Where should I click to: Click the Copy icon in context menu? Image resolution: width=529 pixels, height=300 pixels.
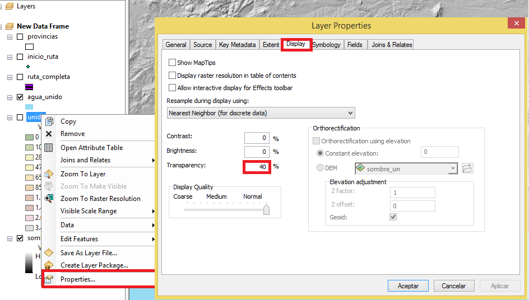(49, 121)
